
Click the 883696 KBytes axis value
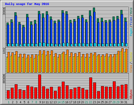tap(4, 79)
